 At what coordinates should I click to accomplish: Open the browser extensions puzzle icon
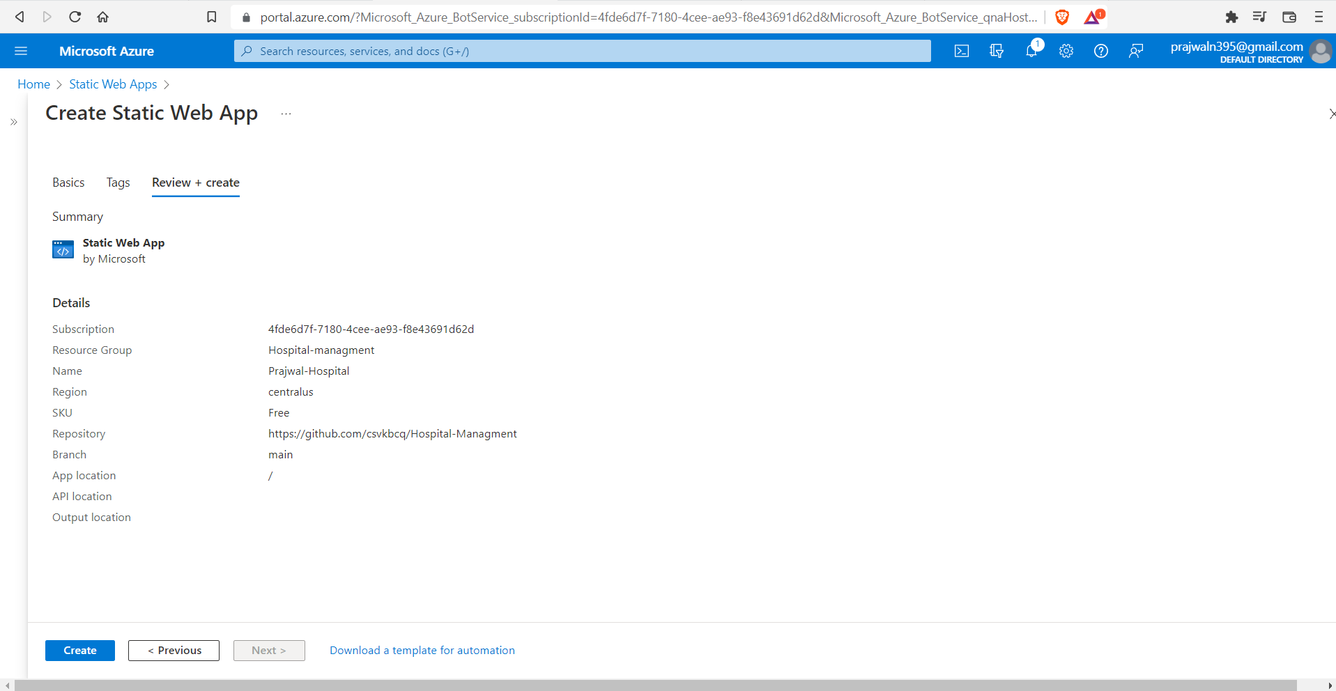point(1231,17)
